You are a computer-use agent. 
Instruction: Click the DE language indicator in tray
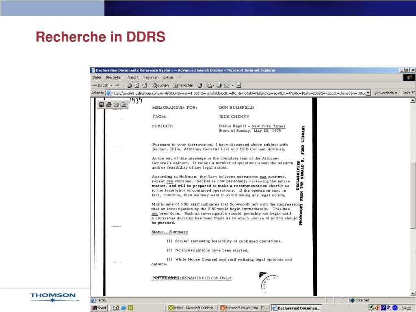click(383, 308)
